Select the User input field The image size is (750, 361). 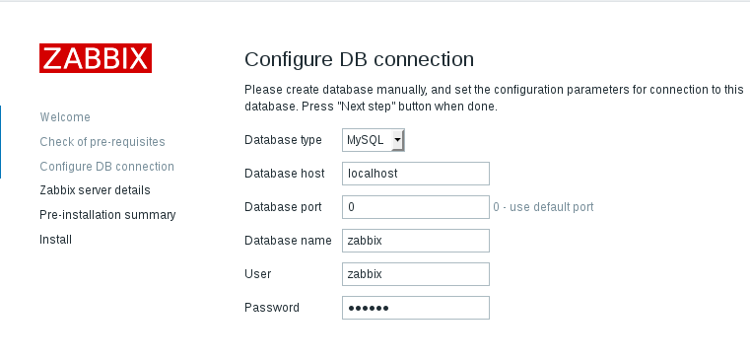point(416,274)
